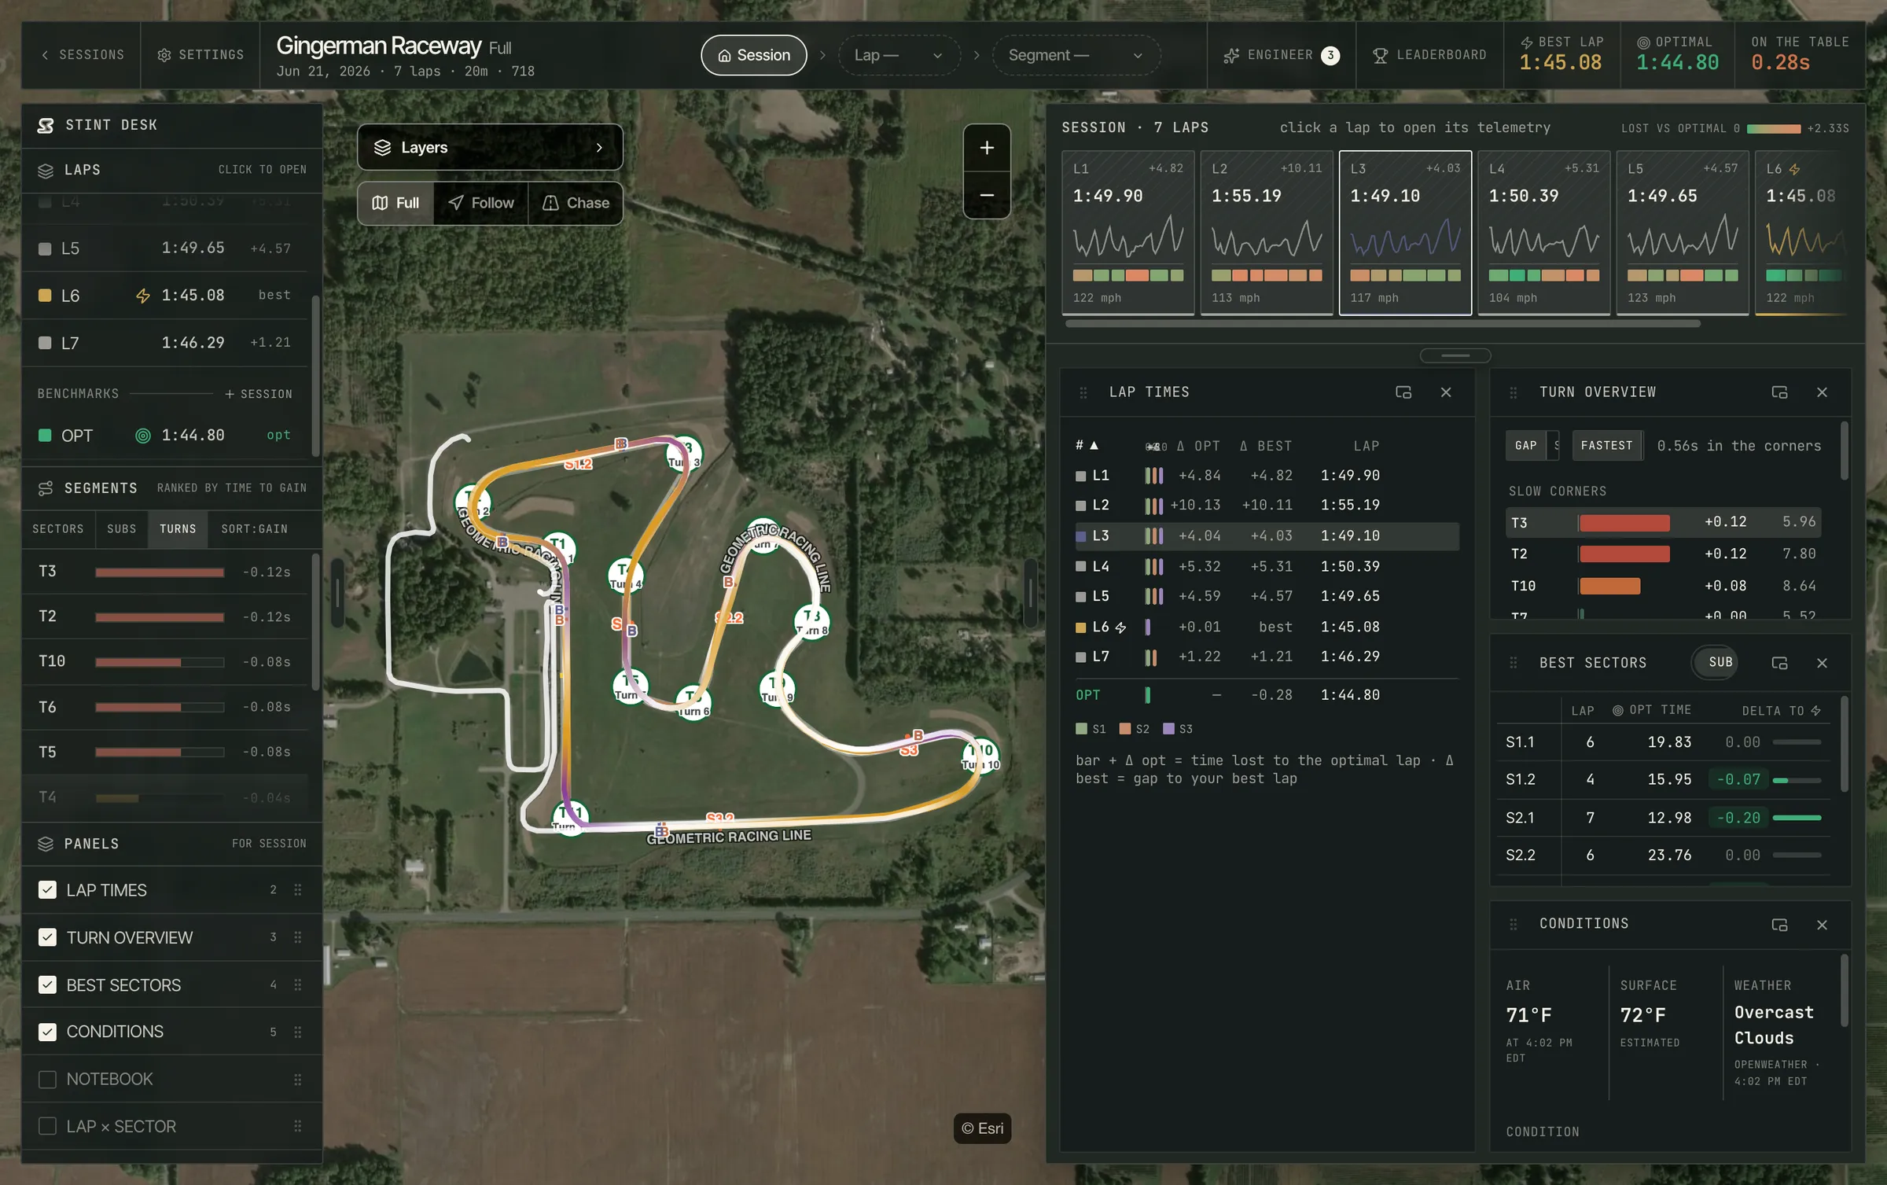The width and height of the screenshot is (1887, 1185).
Task: Pop out the Best Sectors panel
Action: pos(1780,663)
